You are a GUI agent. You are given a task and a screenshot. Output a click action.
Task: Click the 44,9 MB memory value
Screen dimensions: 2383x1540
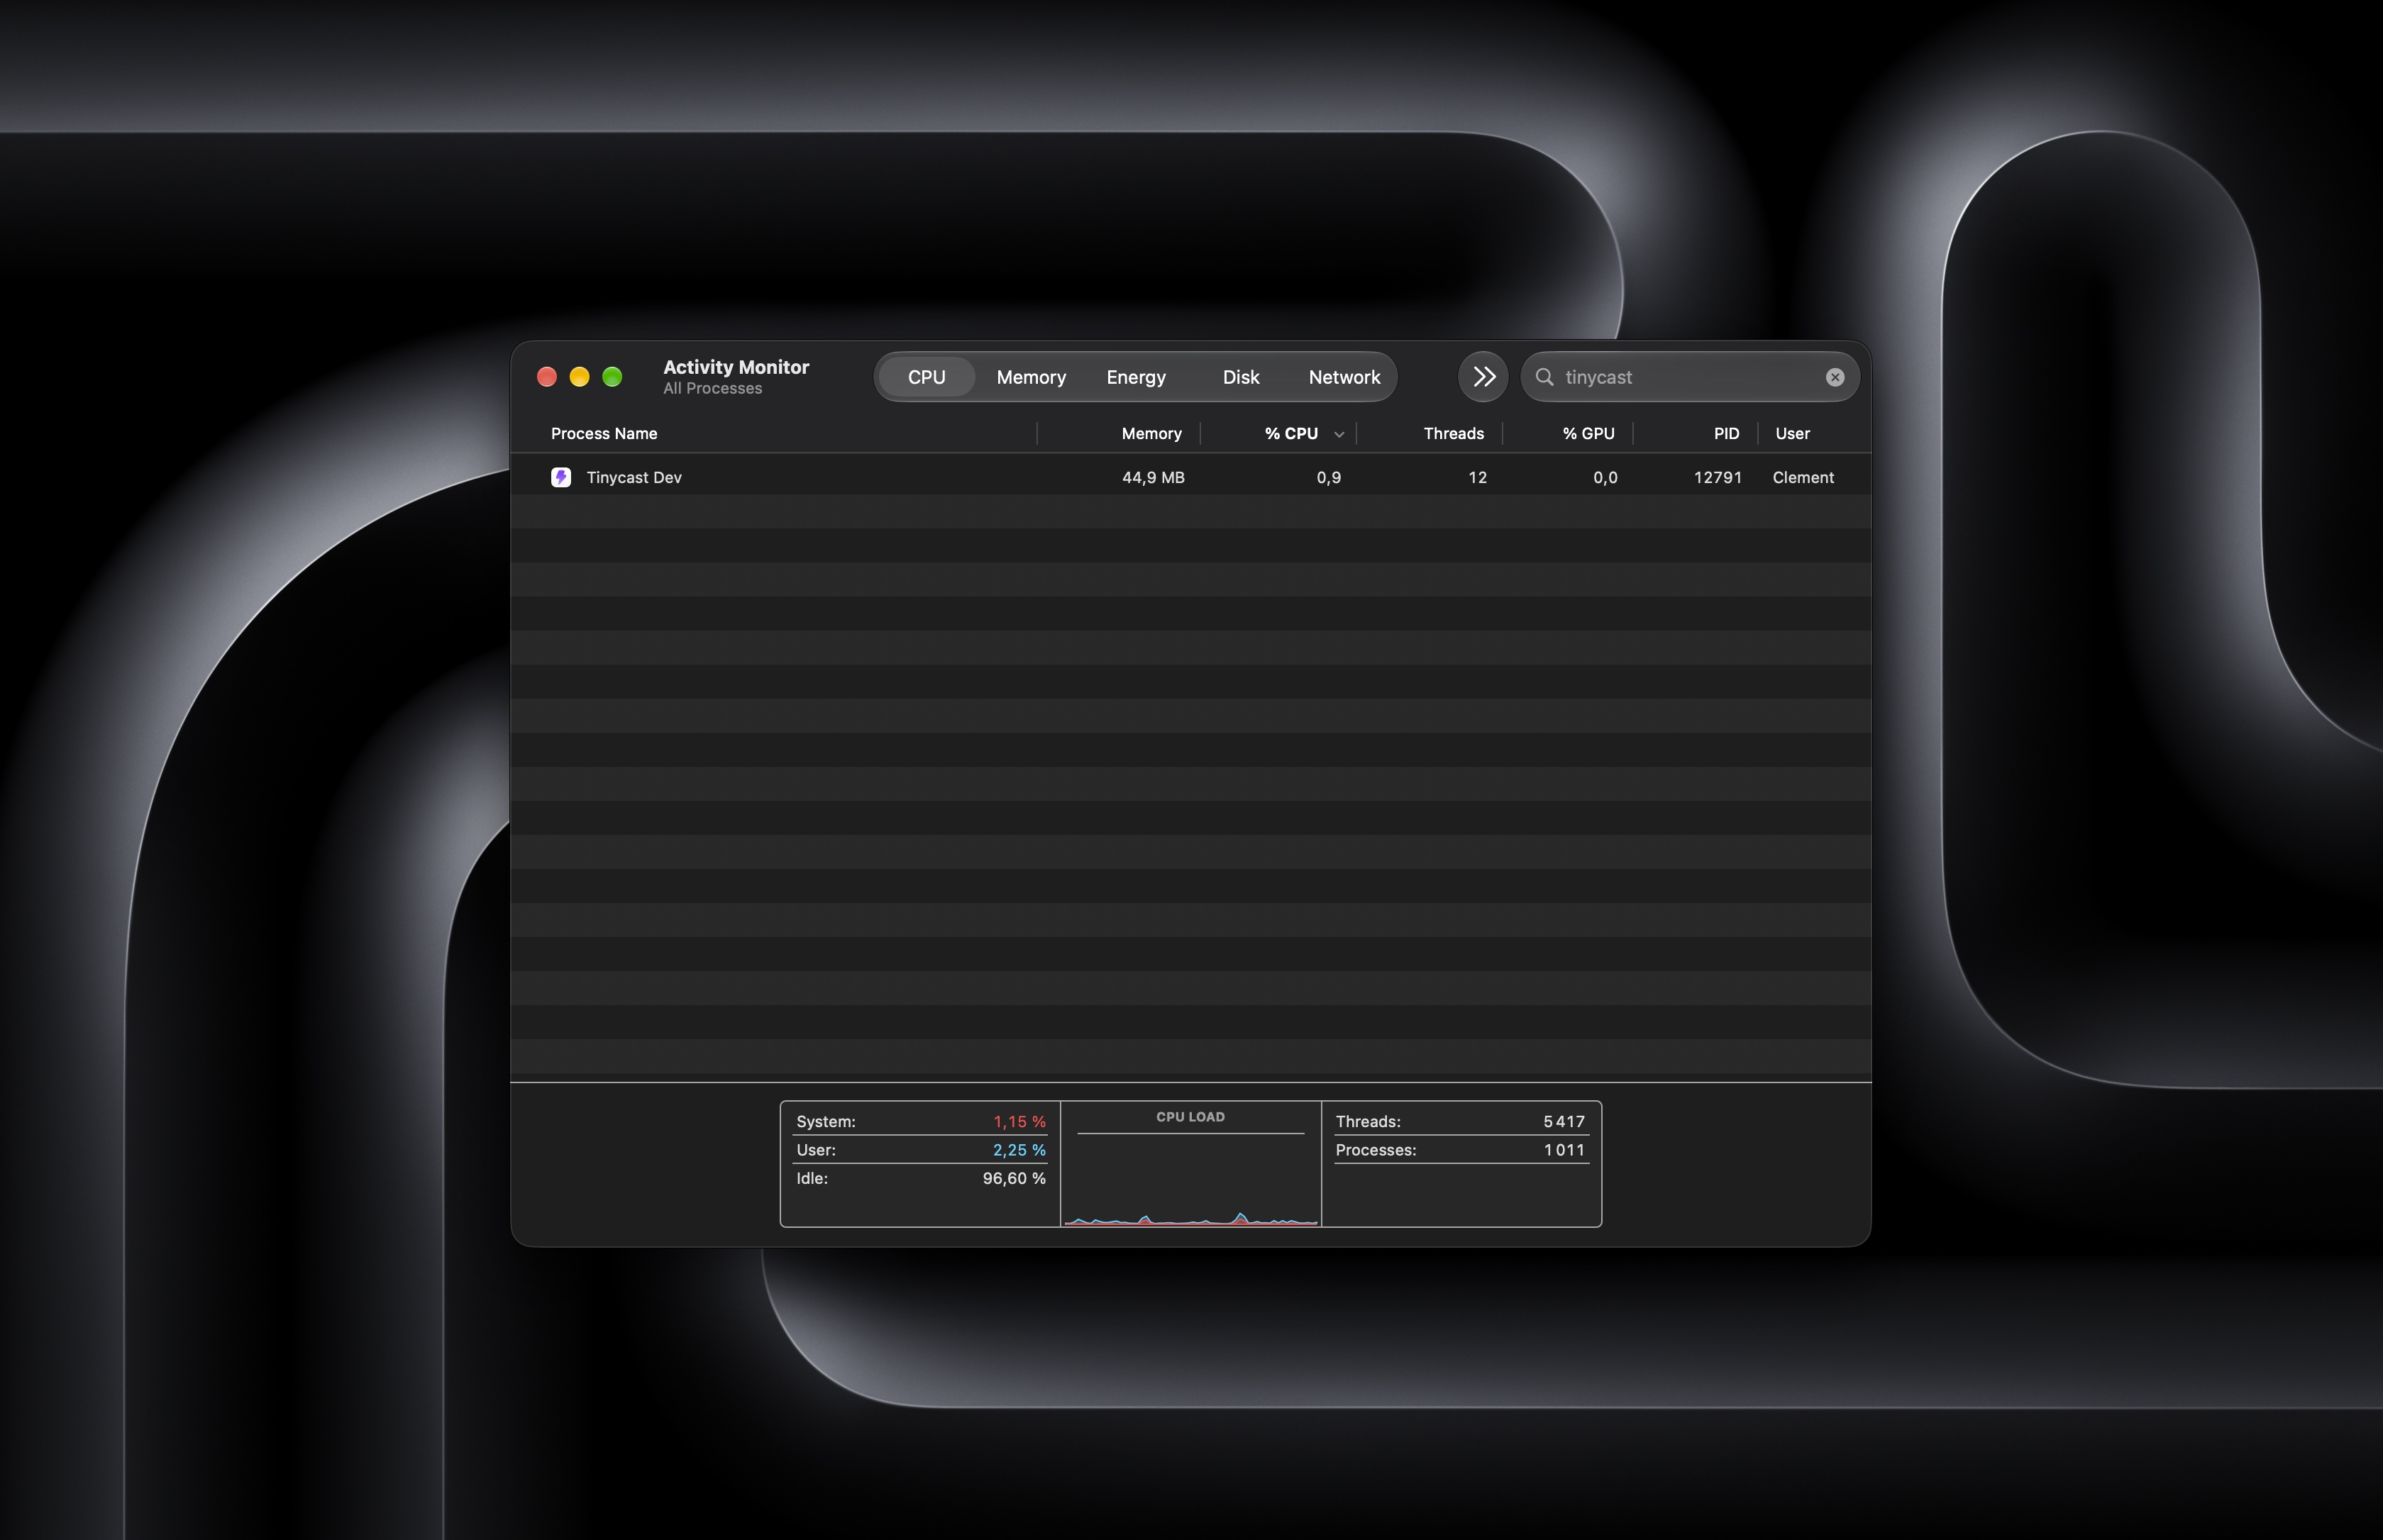pyautogui.click(x=1153, y=477)
